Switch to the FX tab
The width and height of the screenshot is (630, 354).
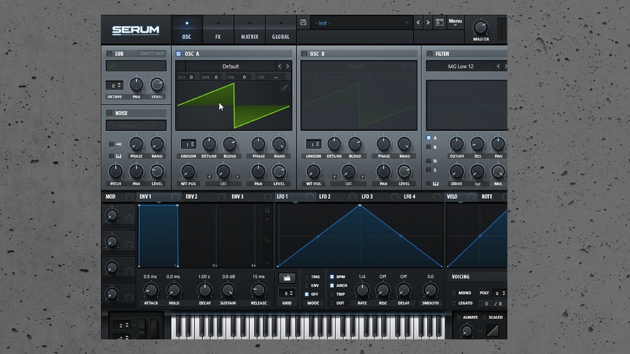pyautogui.click(x=218, y=29)
